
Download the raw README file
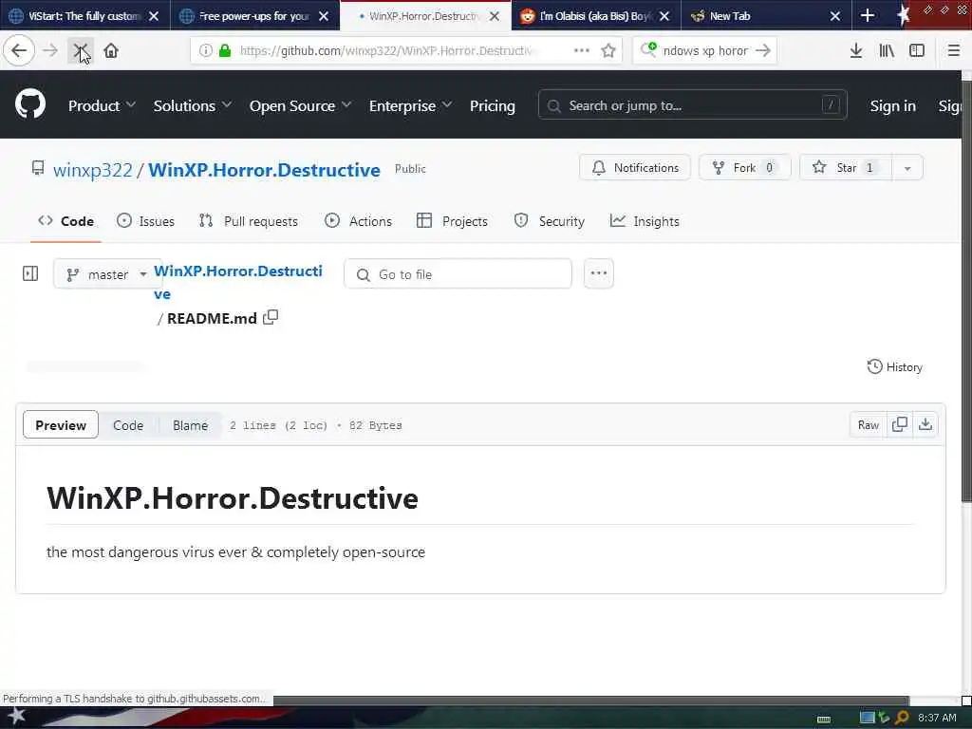coord(925,424)
